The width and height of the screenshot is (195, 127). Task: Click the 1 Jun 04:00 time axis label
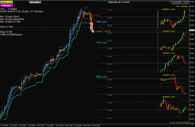(4, 125)
